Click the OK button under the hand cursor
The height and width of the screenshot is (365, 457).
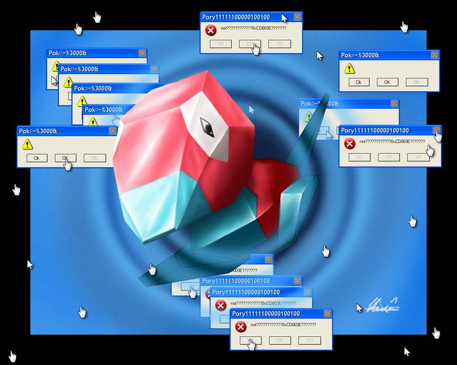(66, 158)
